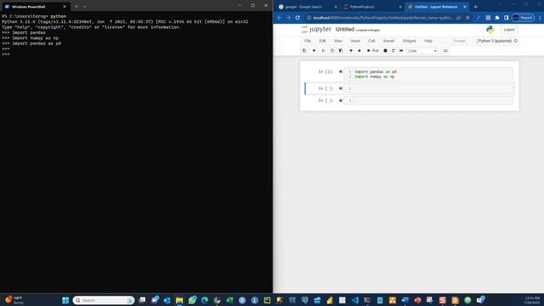The width and height of the screenshot is (544, 306).
Task: Select the Windows PowerShell tab
Action: 34,6
